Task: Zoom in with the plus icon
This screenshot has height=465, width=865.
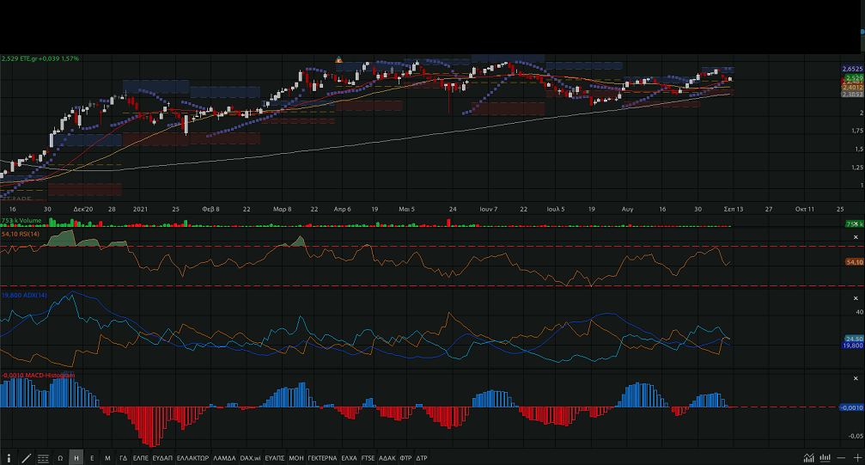Action: (857, 458)
